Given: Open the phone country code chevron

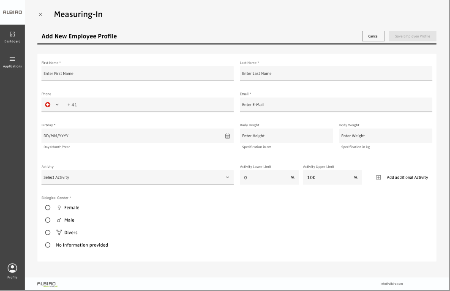Looking at the screenshot, I should coord(57,105).
